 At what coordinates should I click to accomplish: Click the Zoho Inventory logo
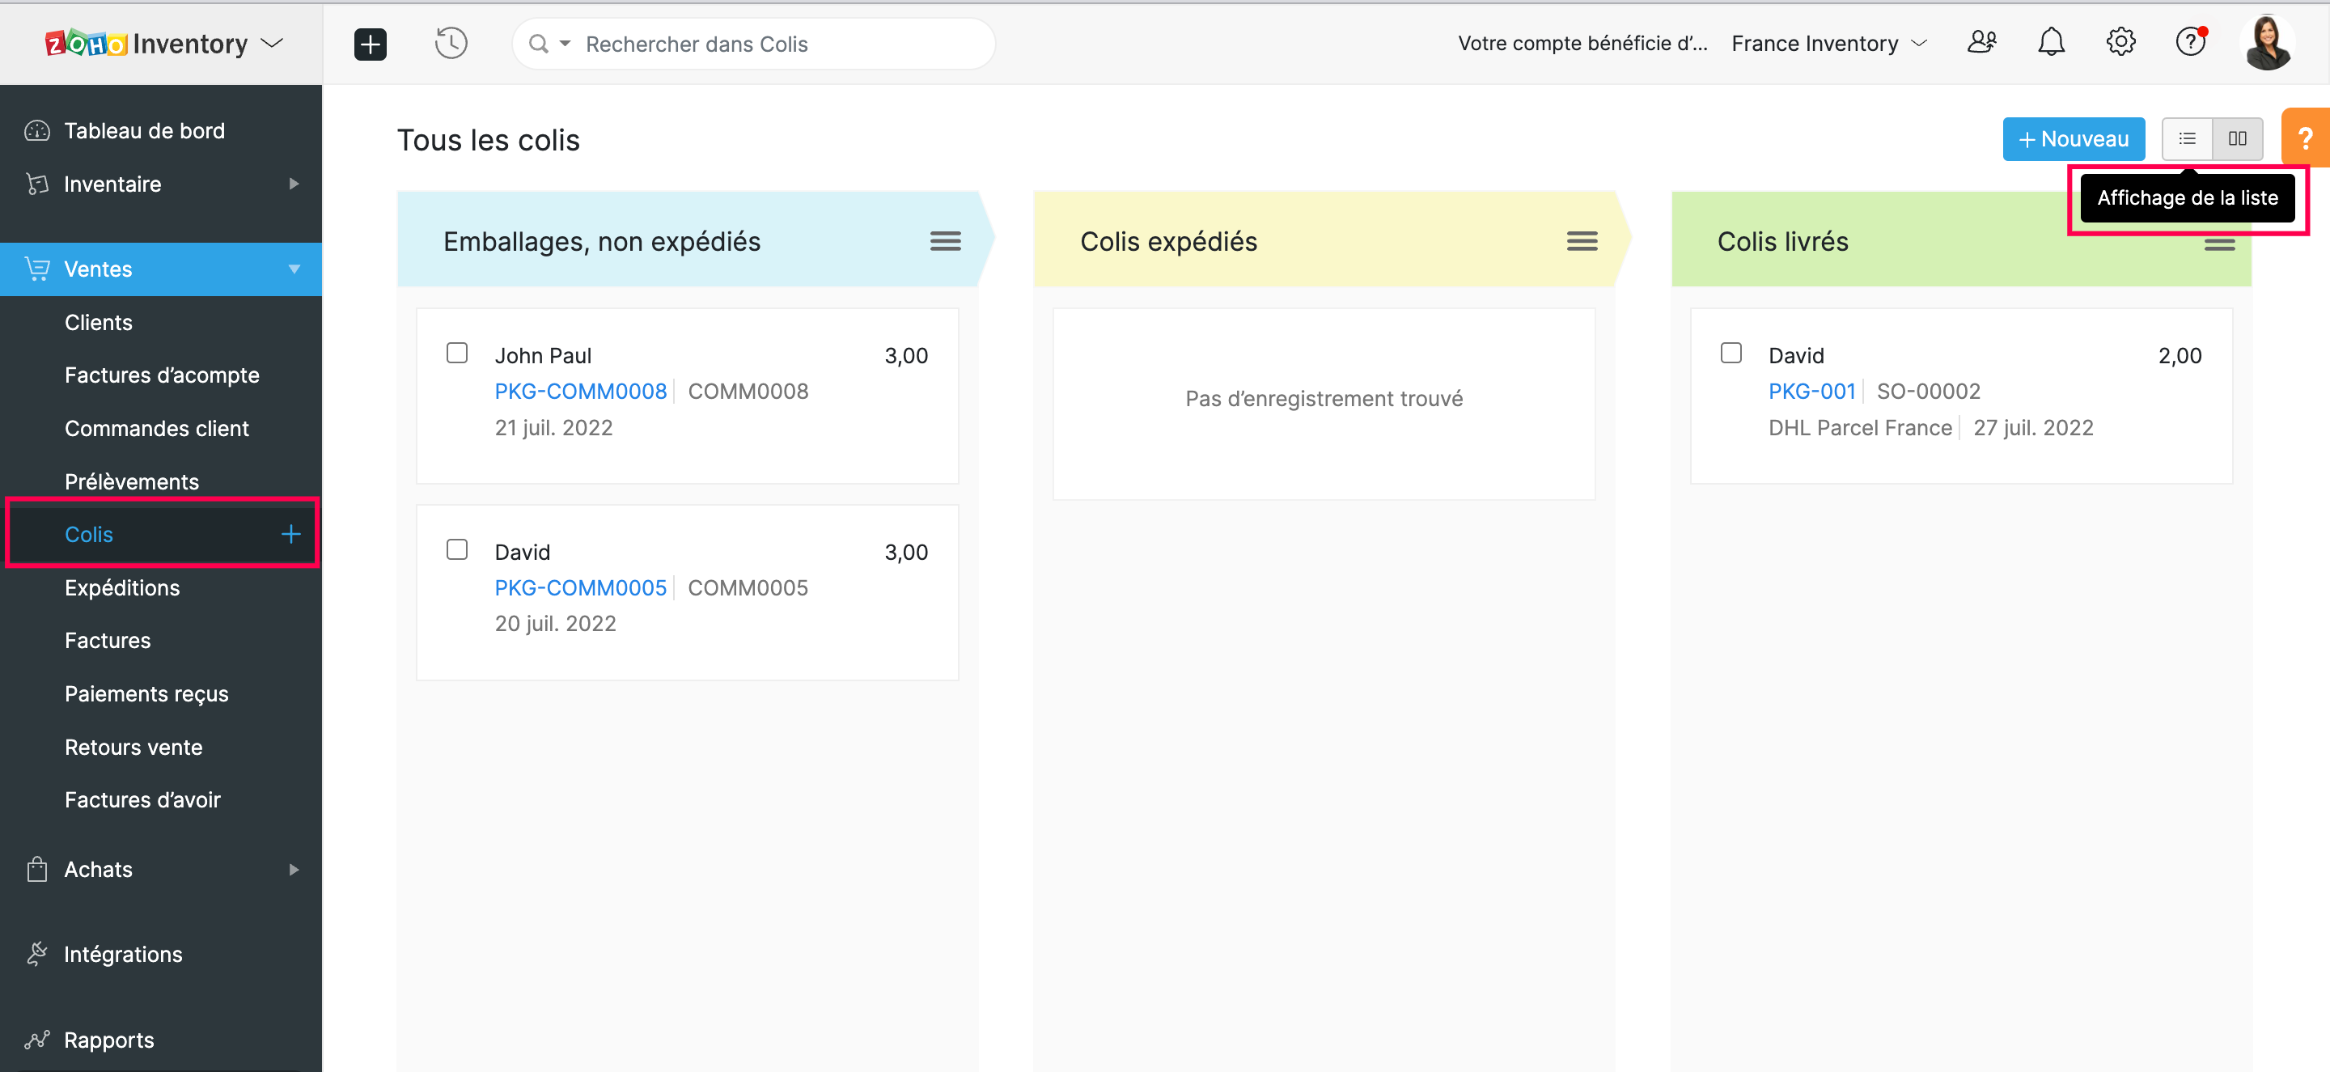[146, 44]
